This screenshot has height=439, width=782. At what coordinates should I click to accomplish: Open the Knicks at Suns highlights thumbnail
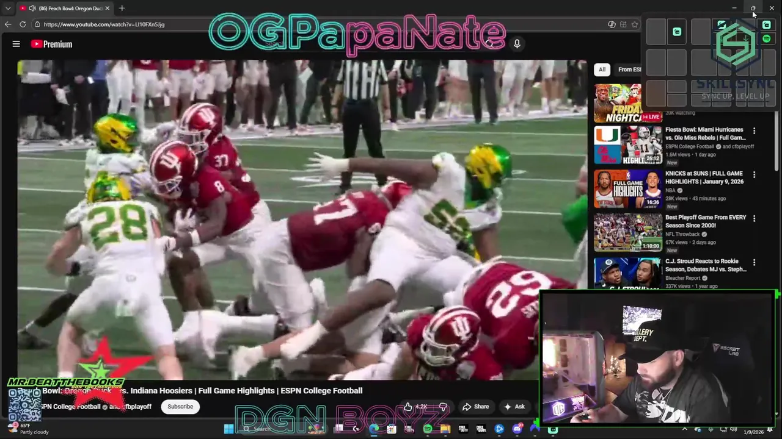[x=628, y=189]
